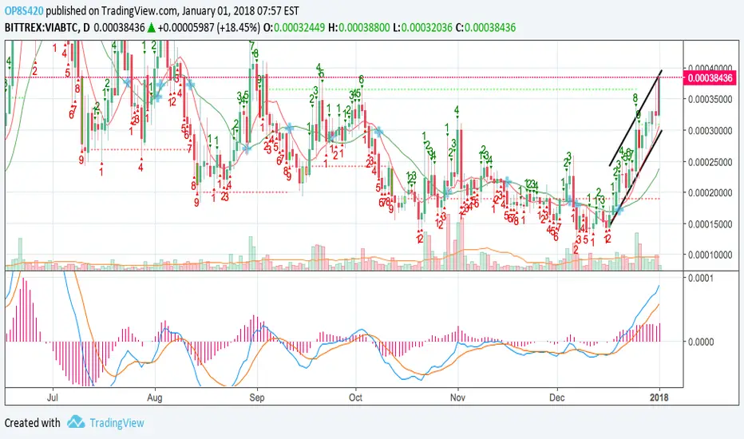Click the green up-arrow change indicator
Screen dimensions: 744x439
(x=151, y=27)
